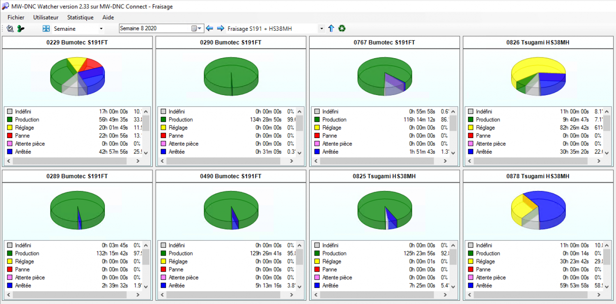This screenshot has width=616, height=304.
Task: Open the Fraisage S191 + HS38MH group dropdown
Action: pyautogui.click(x=322, y=29)
